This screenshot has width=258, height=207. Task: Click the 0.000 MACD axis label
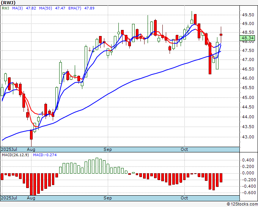248,173
